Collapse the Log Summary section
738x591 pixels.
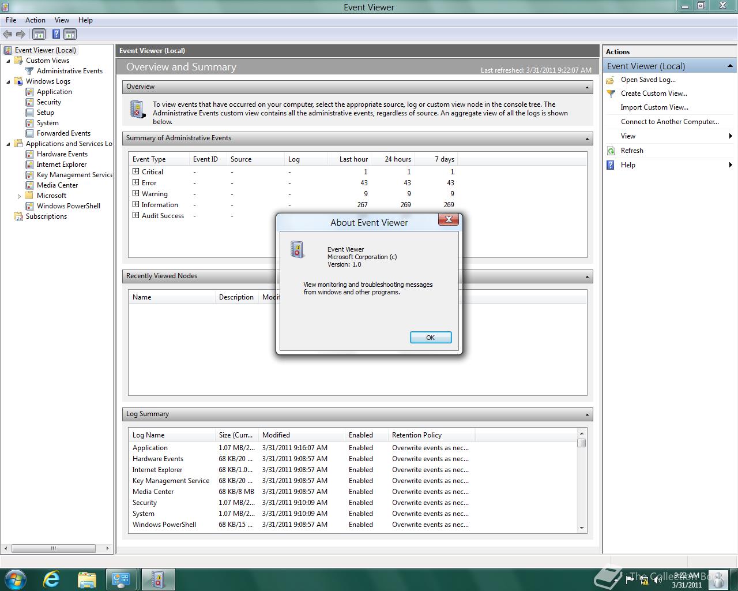[587, 414]
